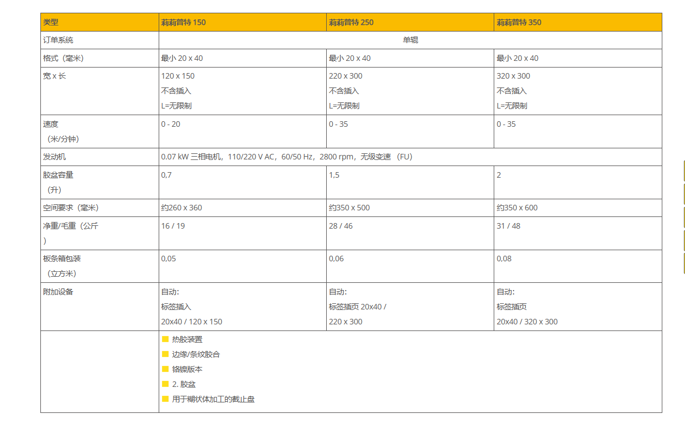685x429 pixels.
Task: Click the 类型 header cell
Action: point(51,23)
